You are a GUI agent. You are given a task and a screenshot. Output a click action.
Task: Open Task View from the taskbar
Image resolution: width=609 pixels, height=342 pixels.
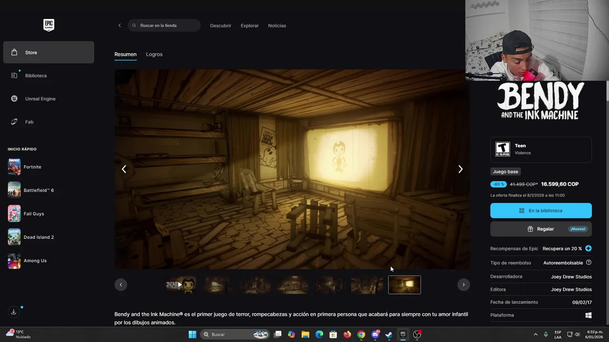coord(278,334)
